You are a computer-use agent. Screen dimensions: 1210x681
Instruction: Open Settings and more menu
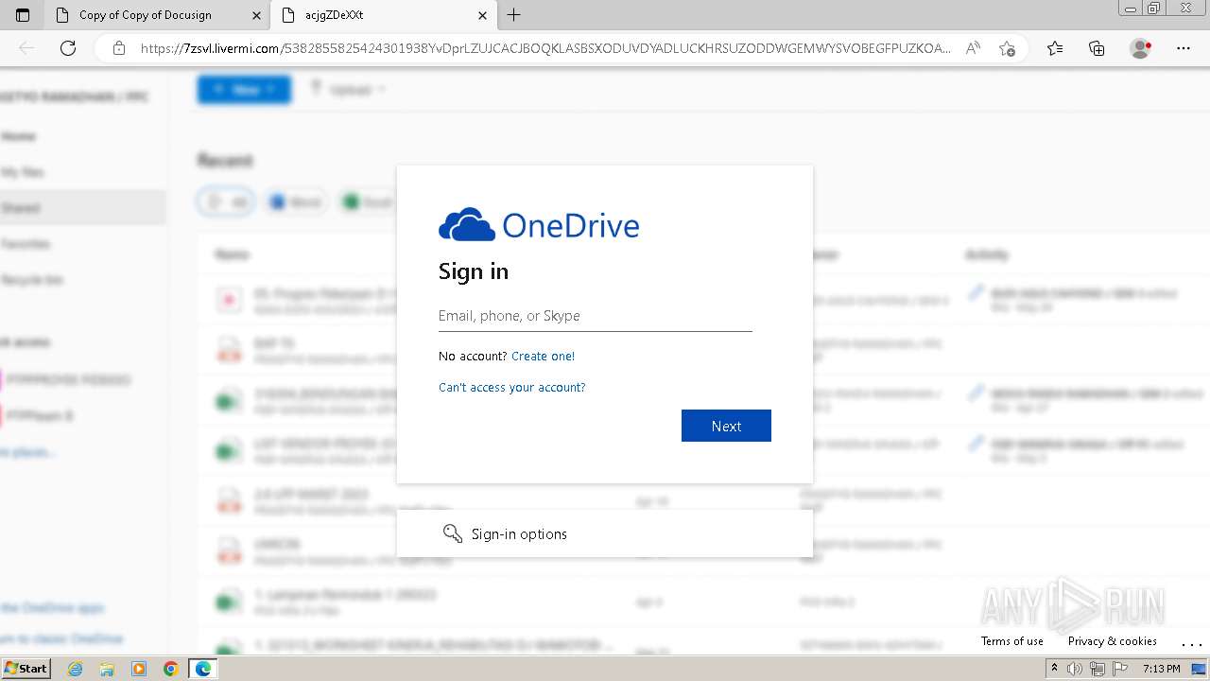[x=1183, y=48]
